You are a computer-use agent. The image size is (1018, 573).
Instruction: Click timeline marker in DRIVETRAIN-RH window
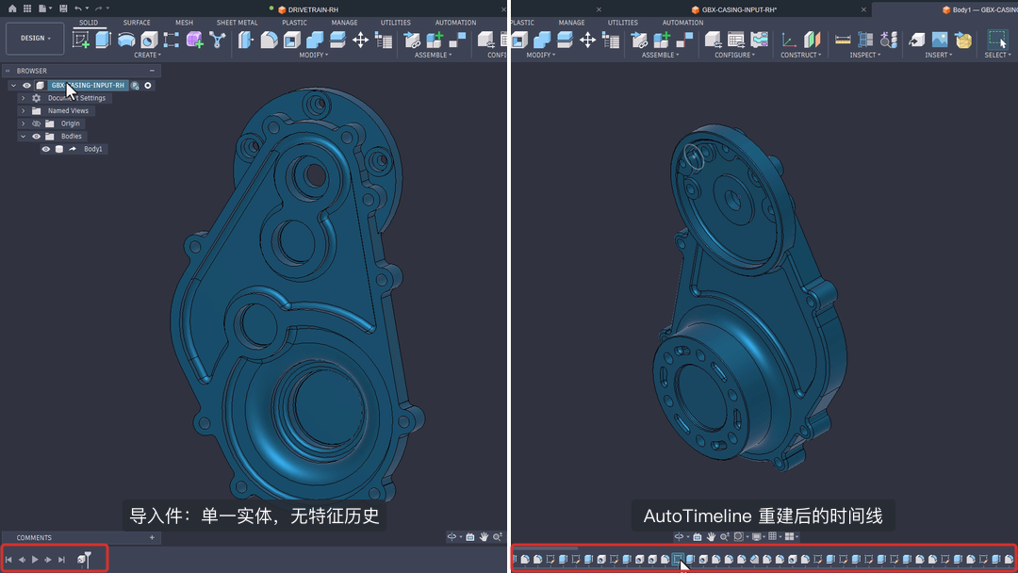88,559
